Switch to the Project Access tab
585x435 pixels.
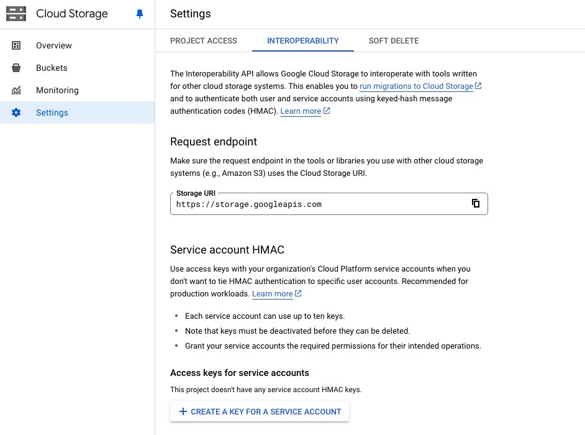click(204, 40)
